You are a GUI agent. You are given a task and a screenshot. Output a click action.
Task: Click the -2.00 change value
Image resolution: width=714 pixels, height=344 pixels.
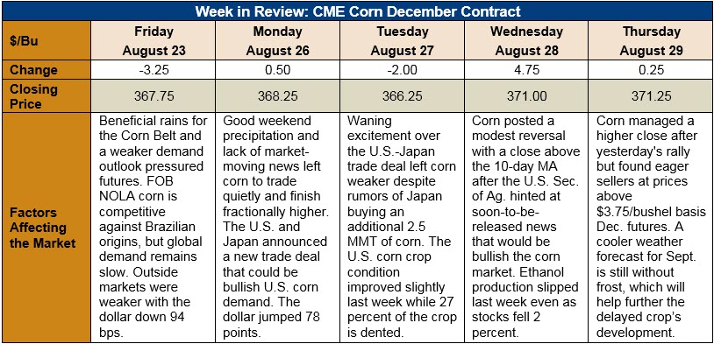click(402, 70)
